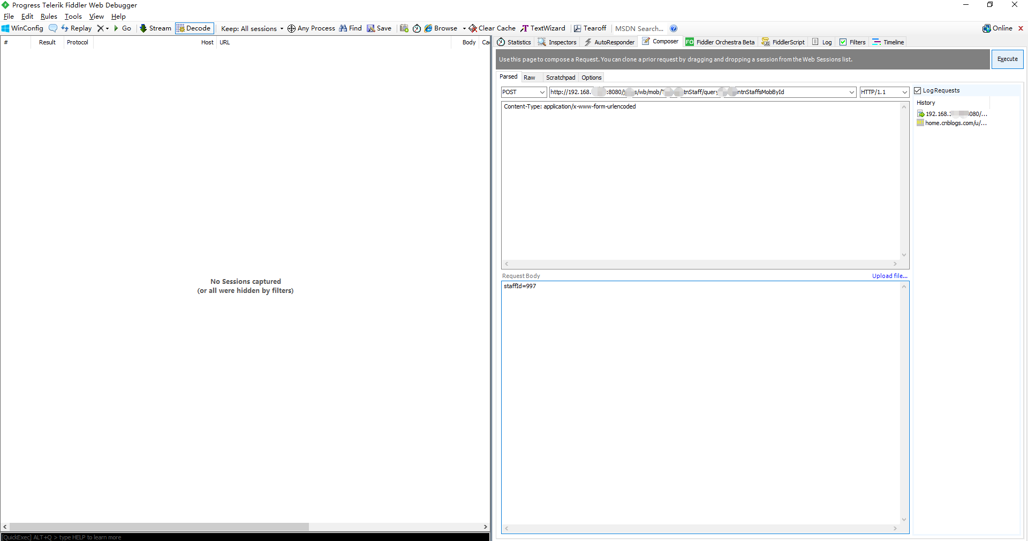Switch to the Inspectors tab
1028x541 pixels.
click(x=557, y=42)
